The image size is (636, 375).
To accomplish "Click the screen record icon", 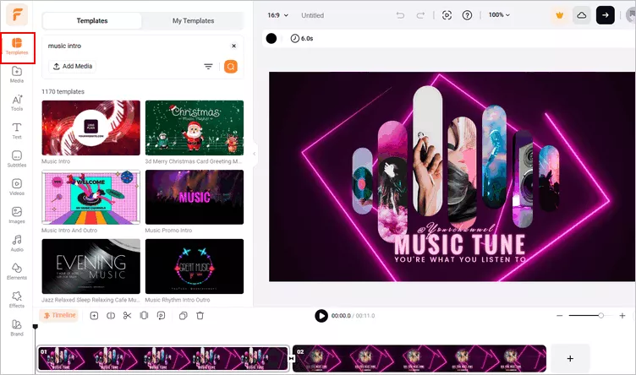I will tap(447, 15).
